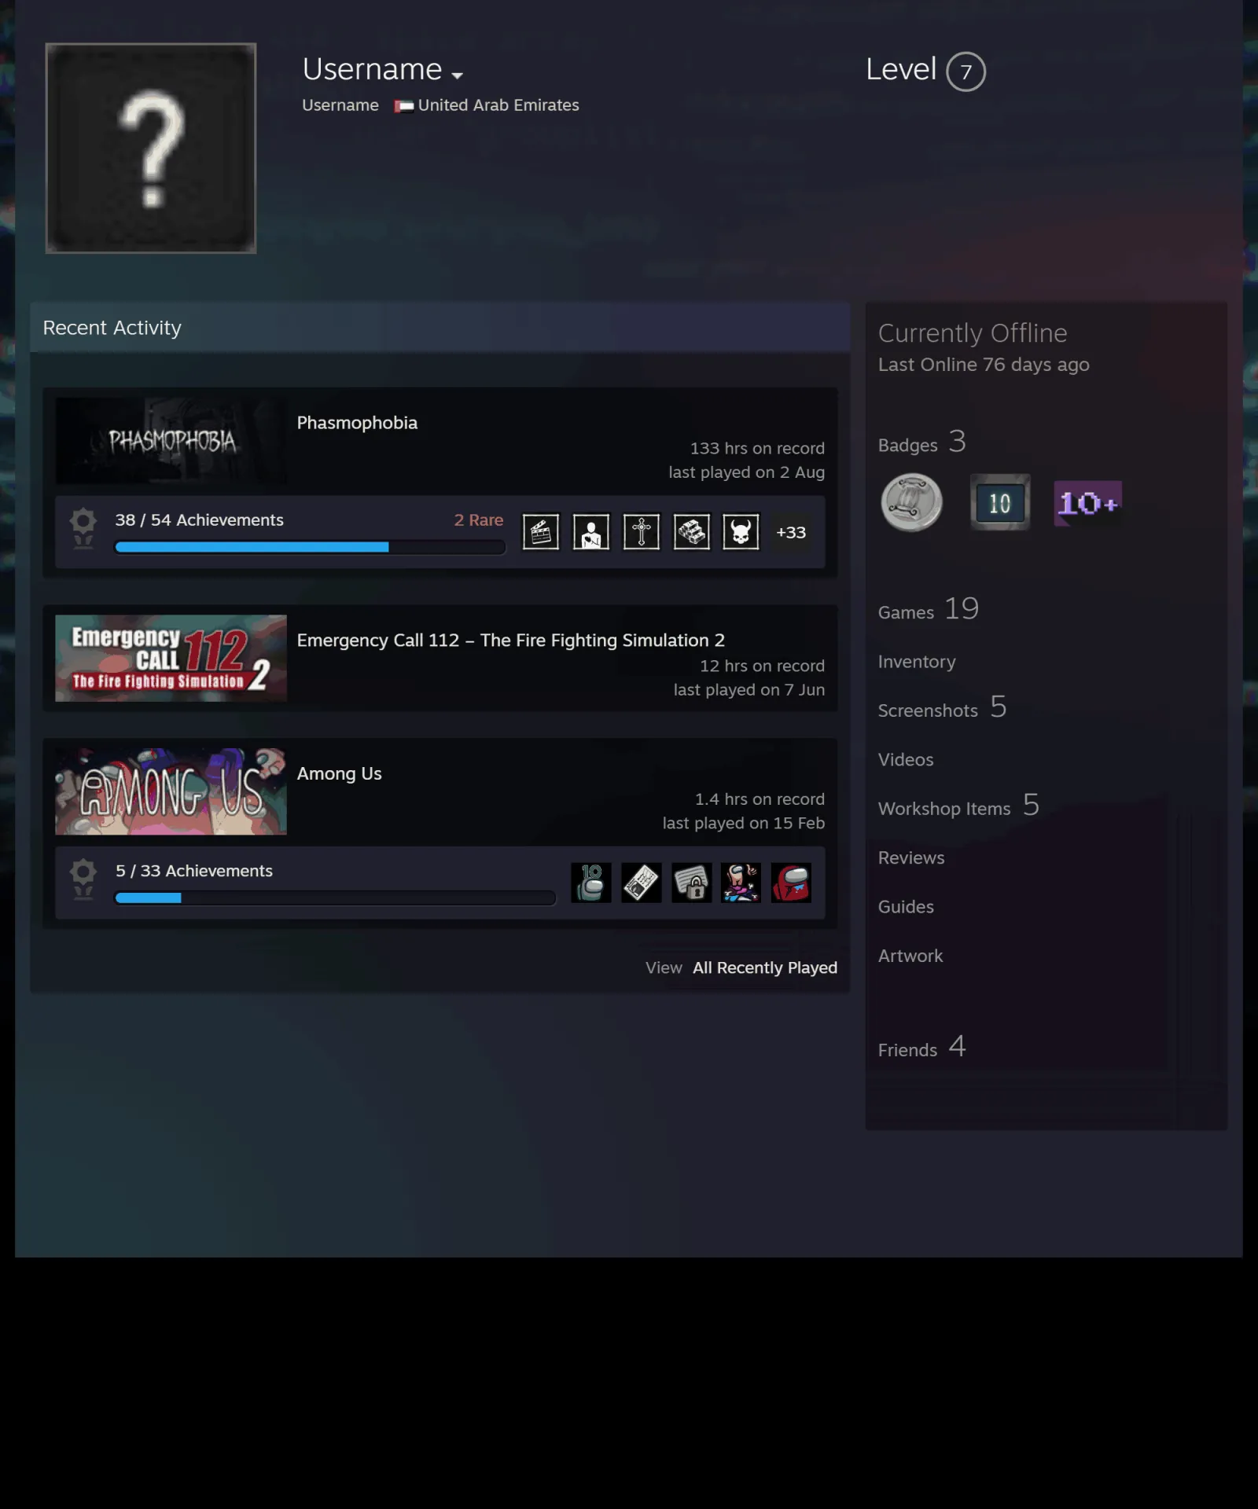The height and width of the screenshot is (1509, 1258).
Task: Open the clapperboard Phasmophobia achievement icon
Action: (x=541, y=532)
